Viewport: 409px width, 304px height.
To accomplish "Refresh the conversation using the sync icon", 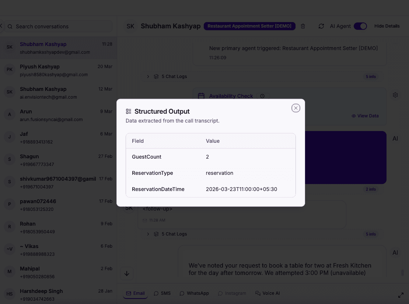I will click(321, 26).
